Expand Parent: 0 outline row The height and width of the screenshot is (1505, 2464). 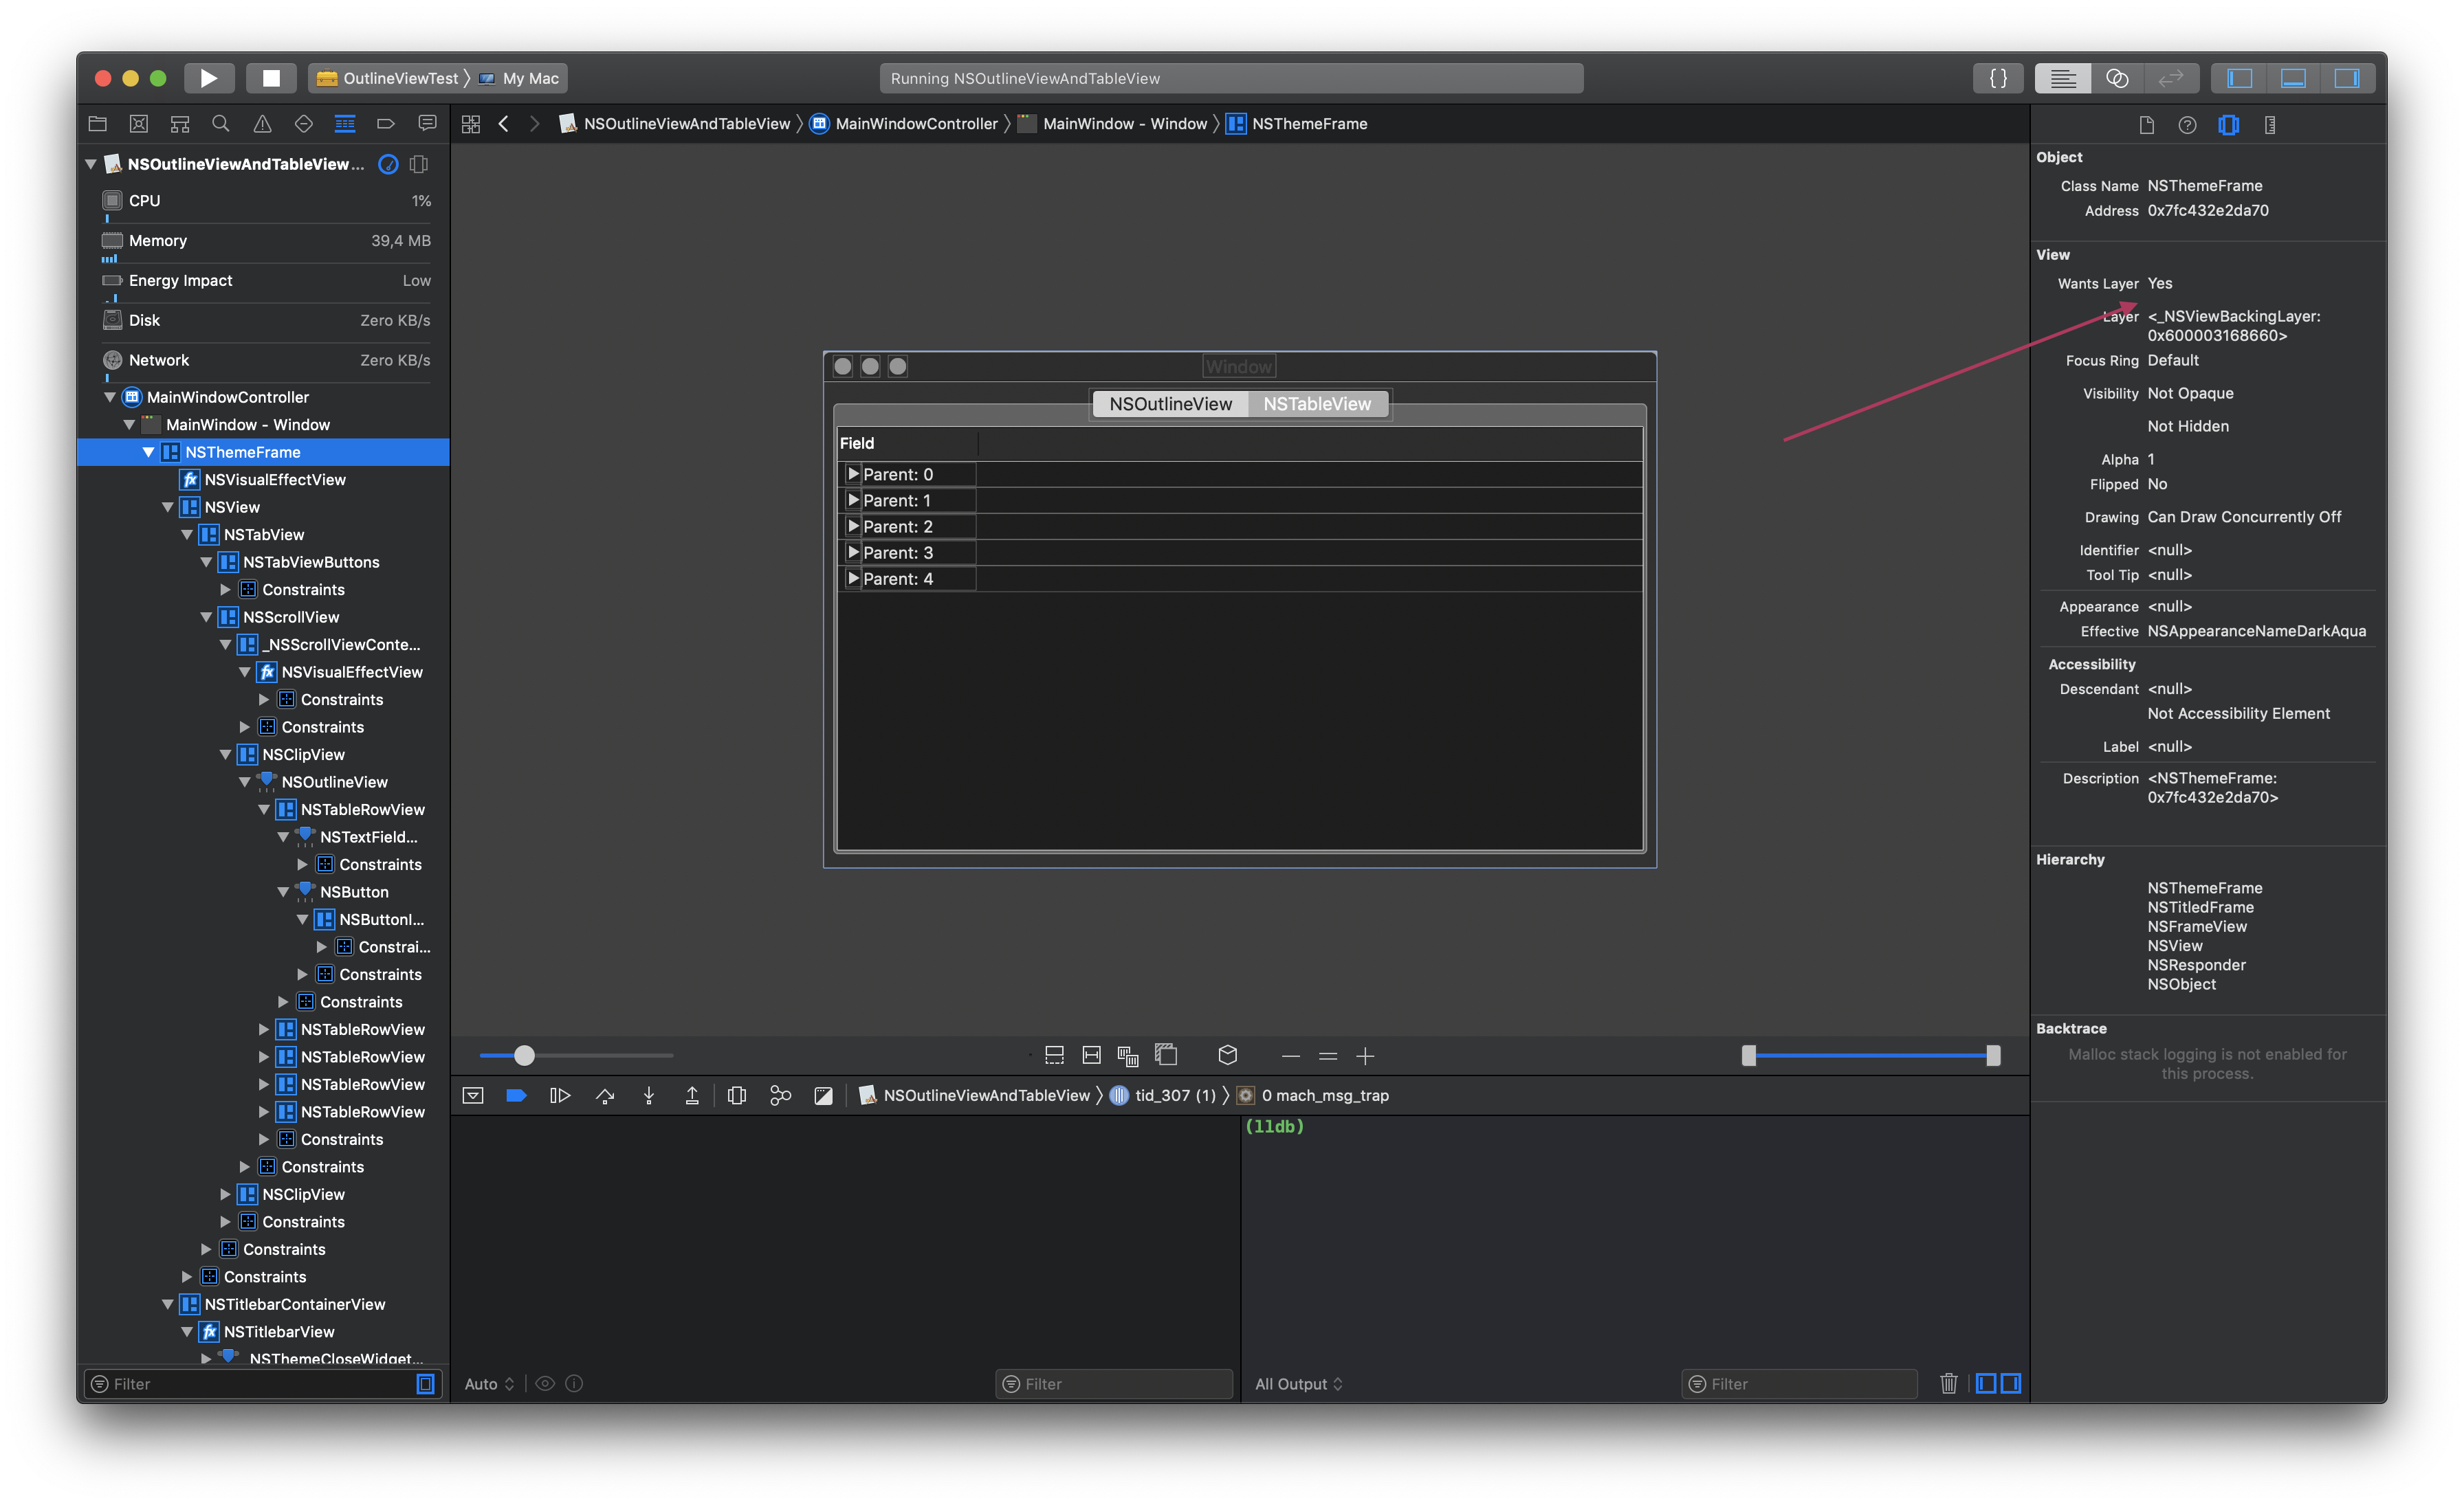pos(853,473)
